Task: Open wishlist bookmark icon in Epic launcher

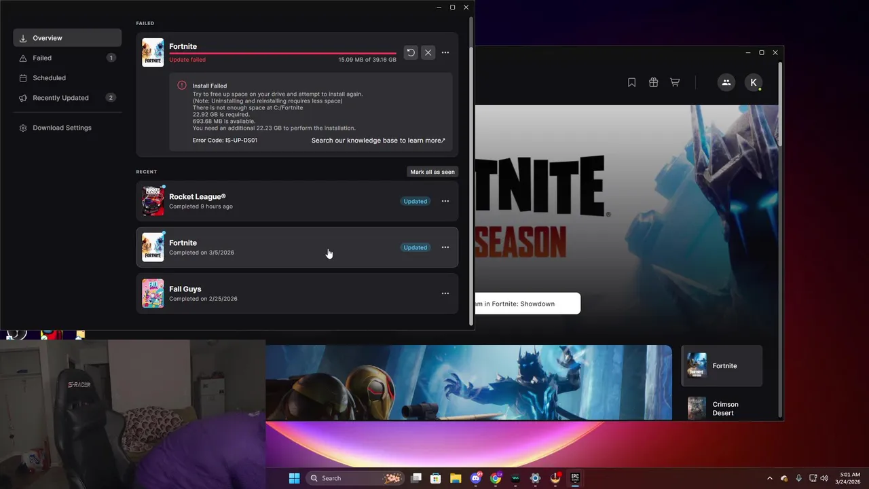Action: pos(631,82)
